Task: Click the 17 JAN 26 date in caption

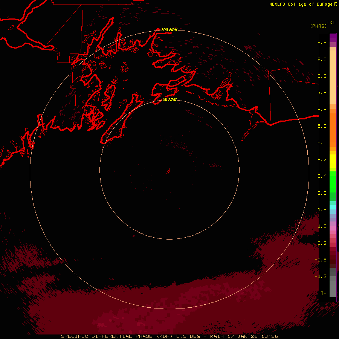Action: (x=243, y=336)
